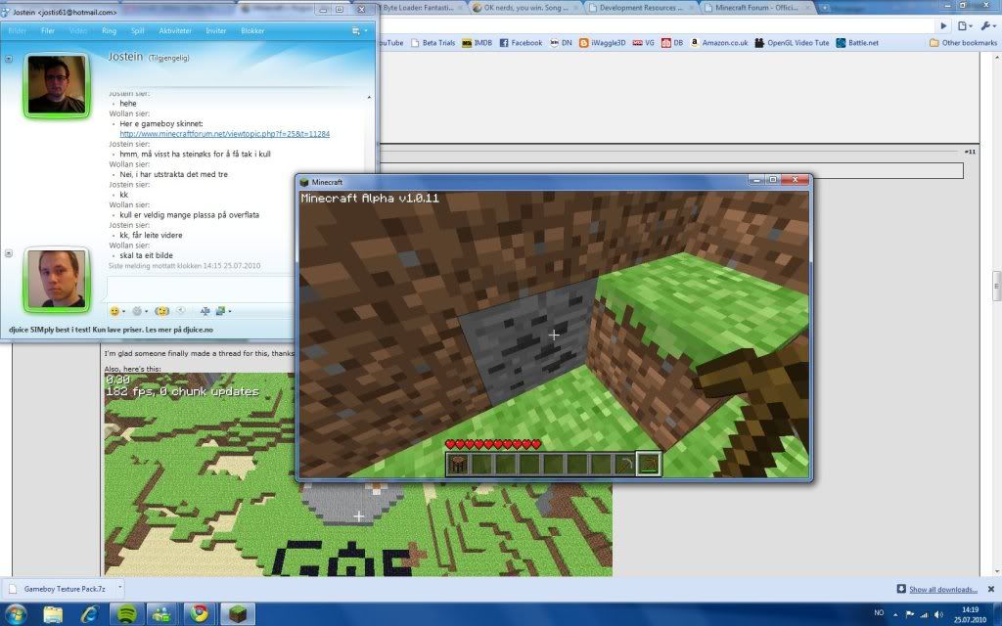This screenshot has width=1002, height=626.
Task: Open the Messenger show-menu options icon
Action: [356, 30]
